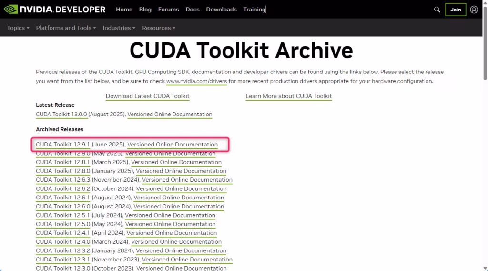Viewport: 488px width, 271px height.
Task: Open Versioned Online Documentation for 12.8.0
Action: tap(181, 171)
